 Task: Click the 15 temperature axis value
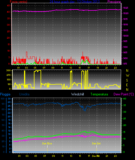pyautogui.click(x=124, y=132)
